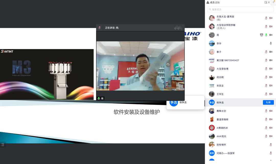
Task: Open the panel menu icon at top right
Action: [273, 2]
